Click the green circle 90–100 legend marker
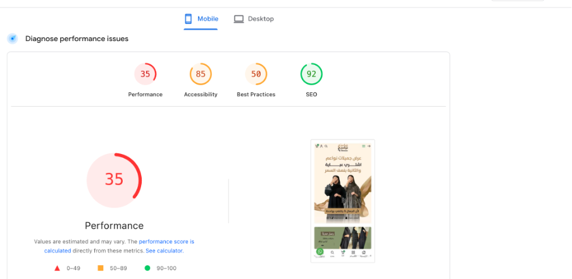 pos(147,268)
